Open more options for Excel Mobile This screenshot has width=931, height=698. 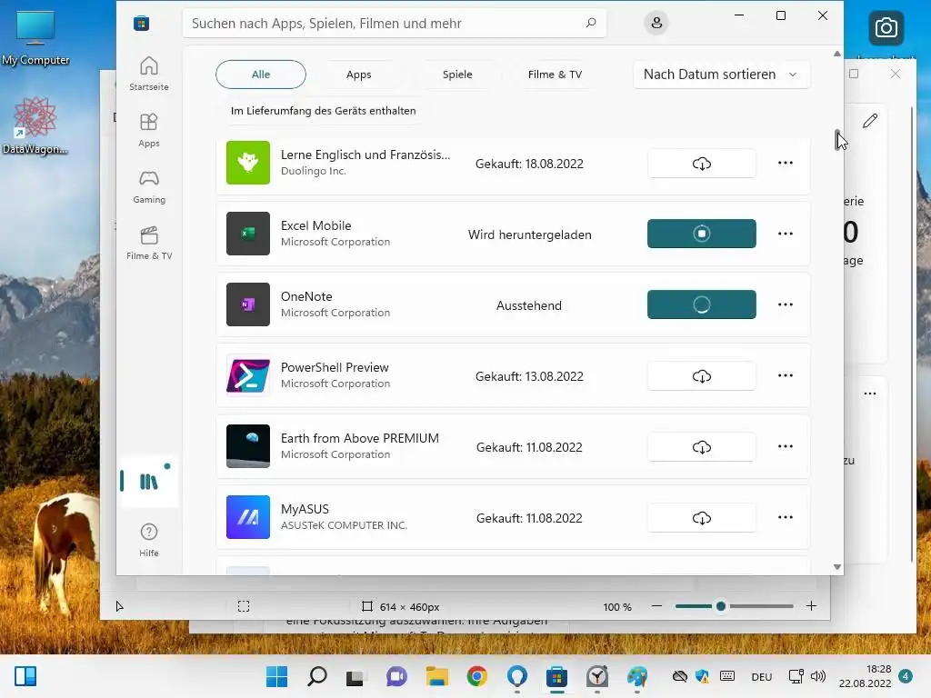(x=785, y=234)
